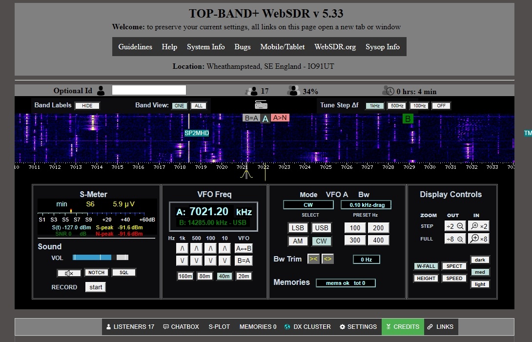Mute audio with the speaker icon
This screenshot has height=342, width=532.
pos(68,273)
